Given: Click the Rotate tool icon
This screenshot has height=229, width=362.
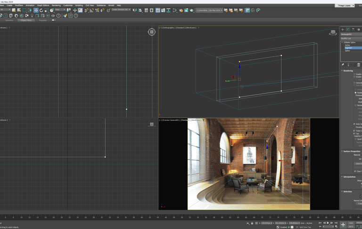Looking at the screenshot, I should (41, 10).
